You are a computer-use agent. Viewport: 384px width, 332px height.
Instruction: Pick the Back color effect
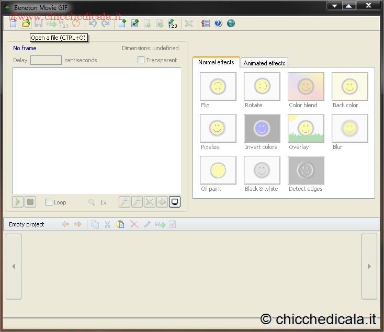(349, 86)
